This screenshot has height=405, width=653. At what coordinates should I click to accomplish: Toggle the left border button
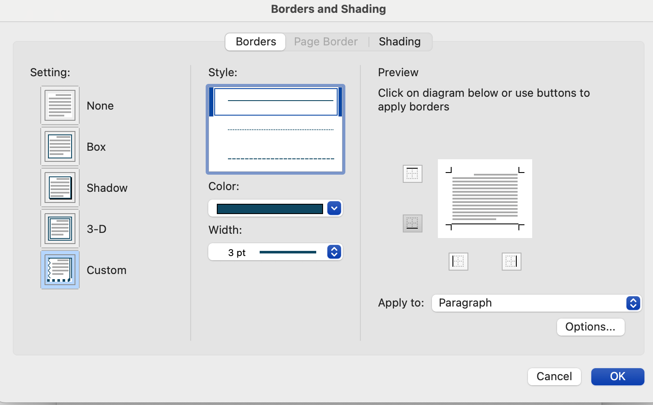[458, 262]
